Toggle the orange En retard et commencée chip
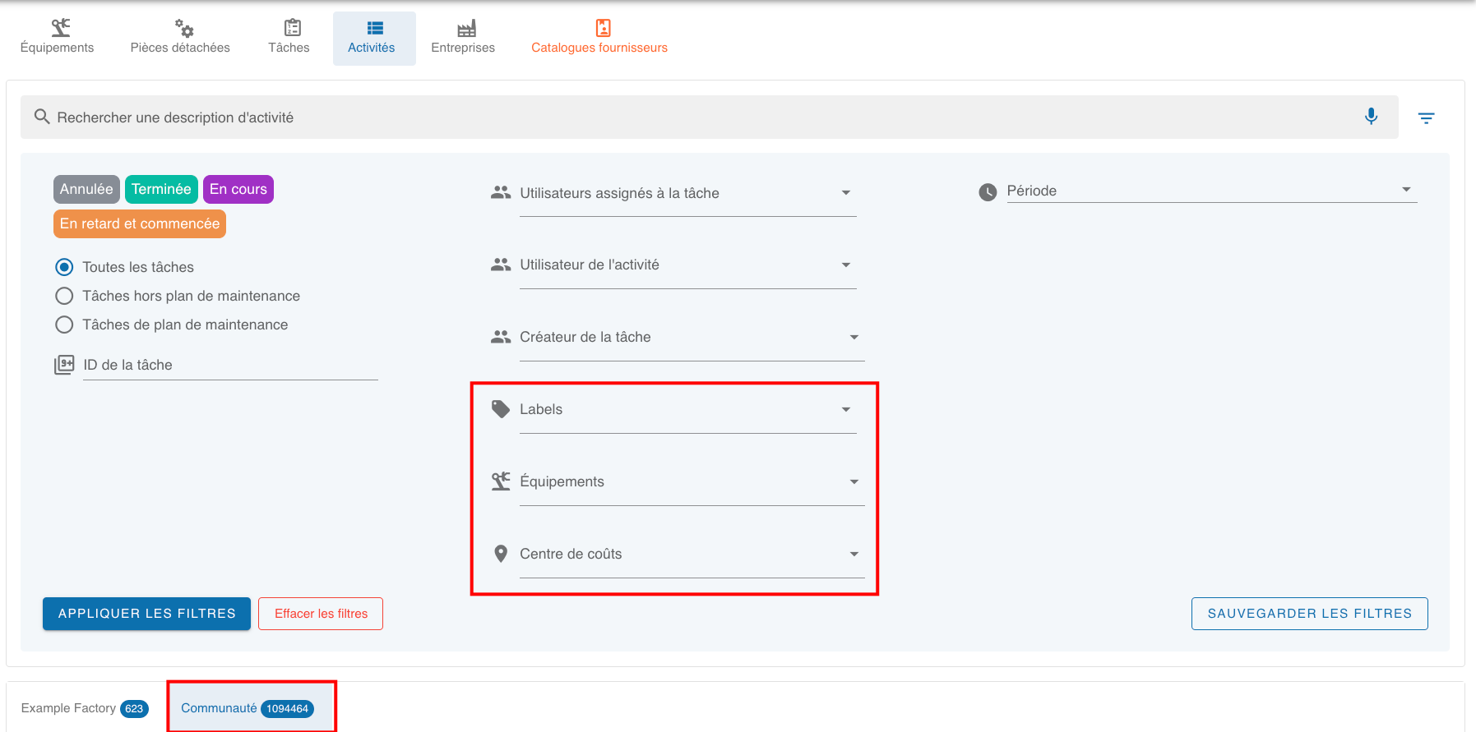The image size is (1476, 732). click(139, 223)
